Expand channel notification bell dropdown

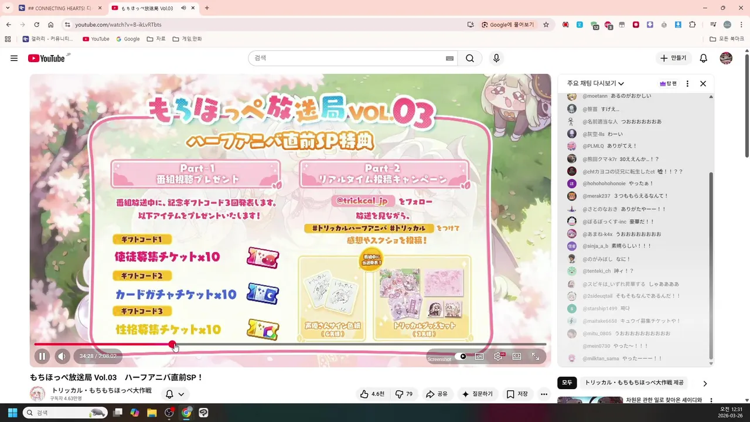(x=175, y=394)
